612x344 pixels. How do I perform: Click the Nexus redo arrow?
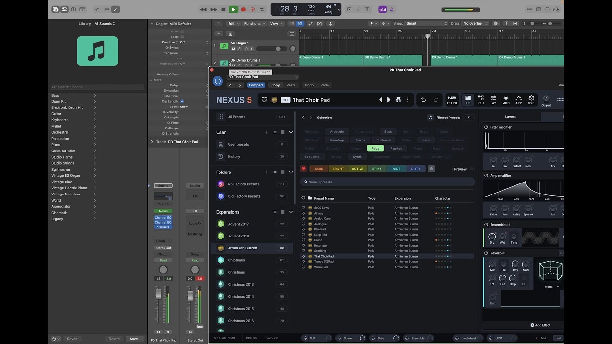coord(436,100)
